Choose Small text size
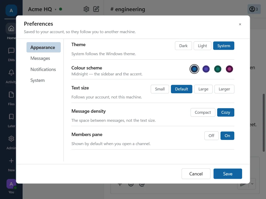Image resolution: width=266 pixels, height=199 pixels. click(x=160, y=89)
